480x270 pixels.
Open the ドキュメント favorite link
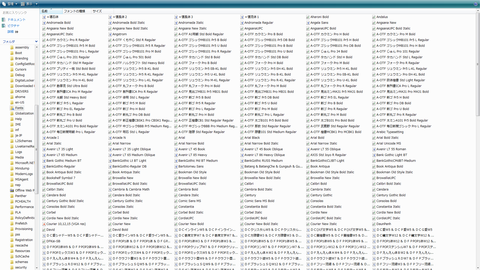click(x=16, y=19)
